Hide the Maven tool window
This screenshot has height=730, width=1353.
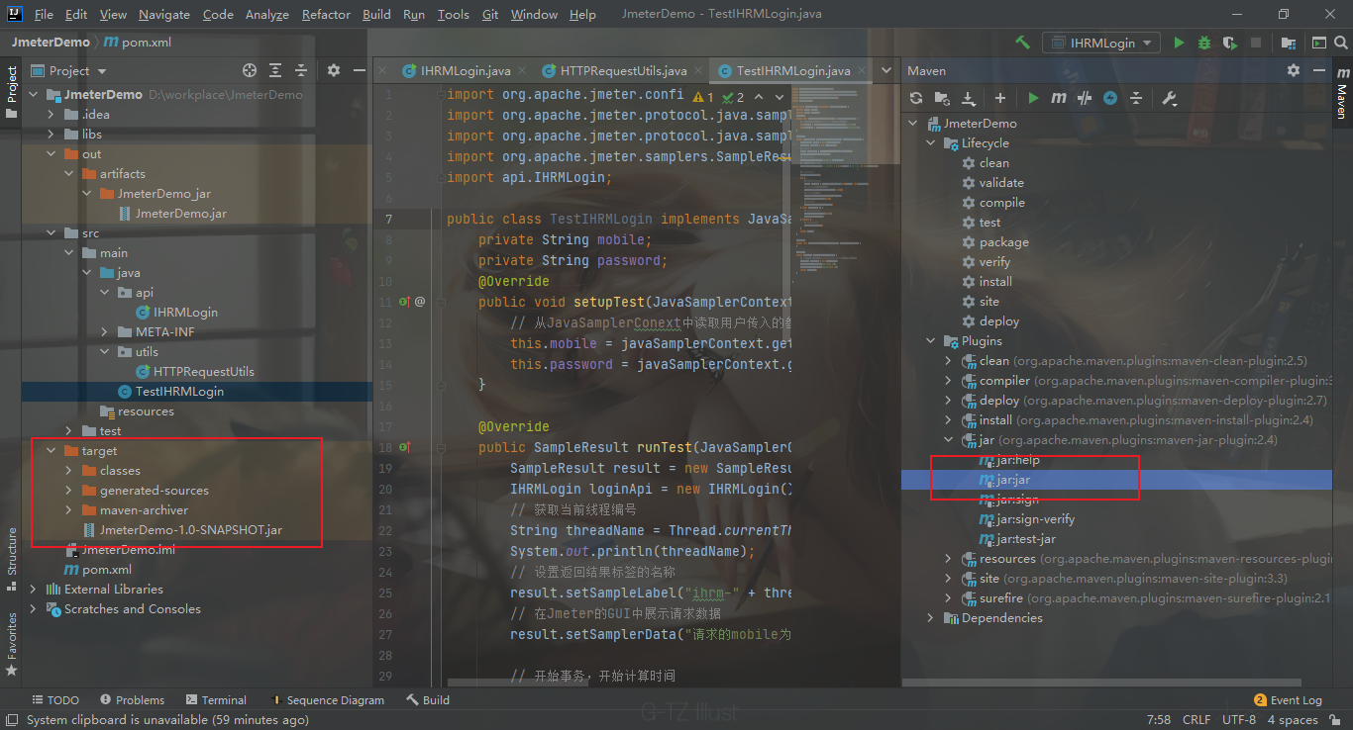pyautogui.click(x=1318, y=70)
